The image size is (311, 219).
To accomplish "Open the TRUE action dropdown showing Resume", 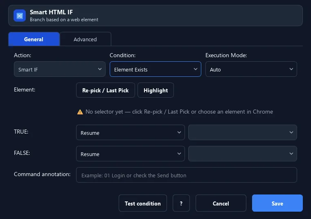I will coord(131,132).
